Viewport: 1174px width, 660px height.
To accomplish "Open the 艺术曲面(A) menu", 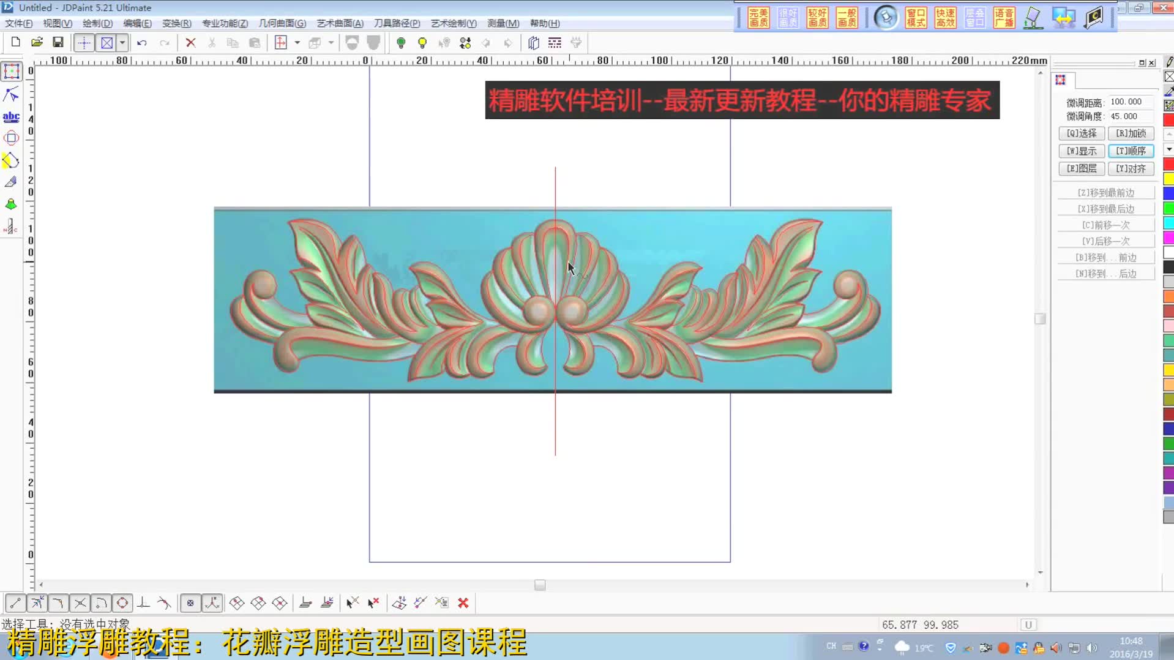I will pyautogui.click(x=340, y=23).
